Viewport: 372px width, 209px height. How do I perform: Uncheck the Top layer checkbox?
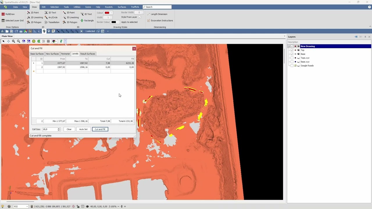click(292, 50)
